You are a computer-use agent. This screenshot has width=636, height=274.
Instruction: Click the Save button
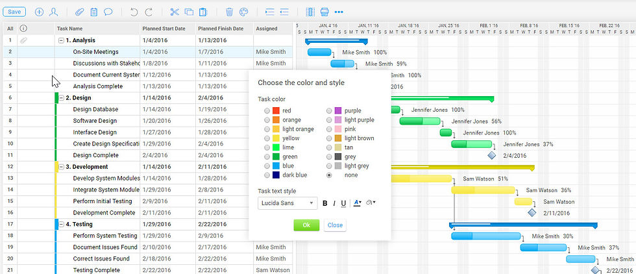tap(14, 12)
